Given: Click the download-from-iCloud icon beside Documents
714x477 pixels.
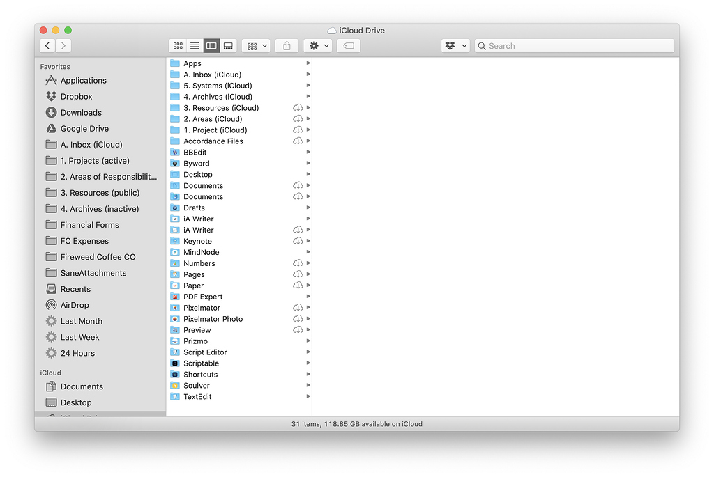Looking at the screenshot, I should click(298, 185).
